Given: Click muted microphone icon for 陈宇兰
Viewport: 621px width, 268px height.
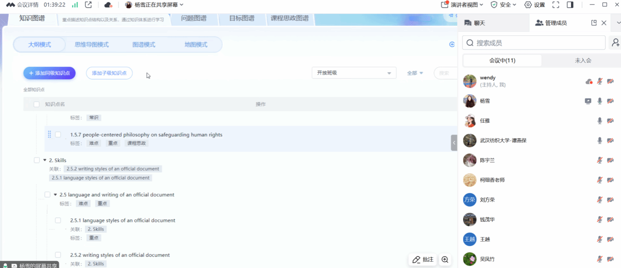Looking at the screenshot, I should click(599, 160).
